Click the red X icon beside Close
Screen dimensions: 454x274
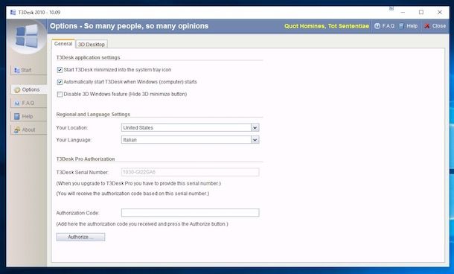(x=426, y=26)
